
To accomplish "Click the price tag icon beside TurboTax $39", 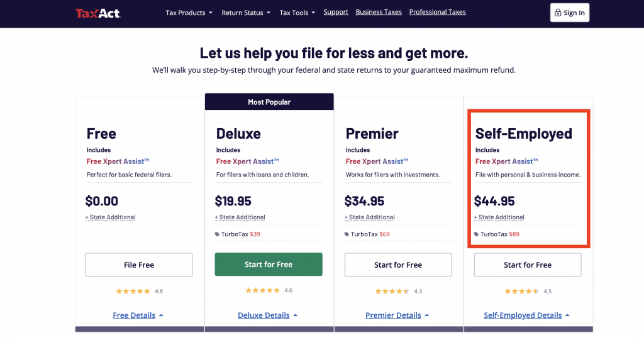I will click(x=217, y=234).
